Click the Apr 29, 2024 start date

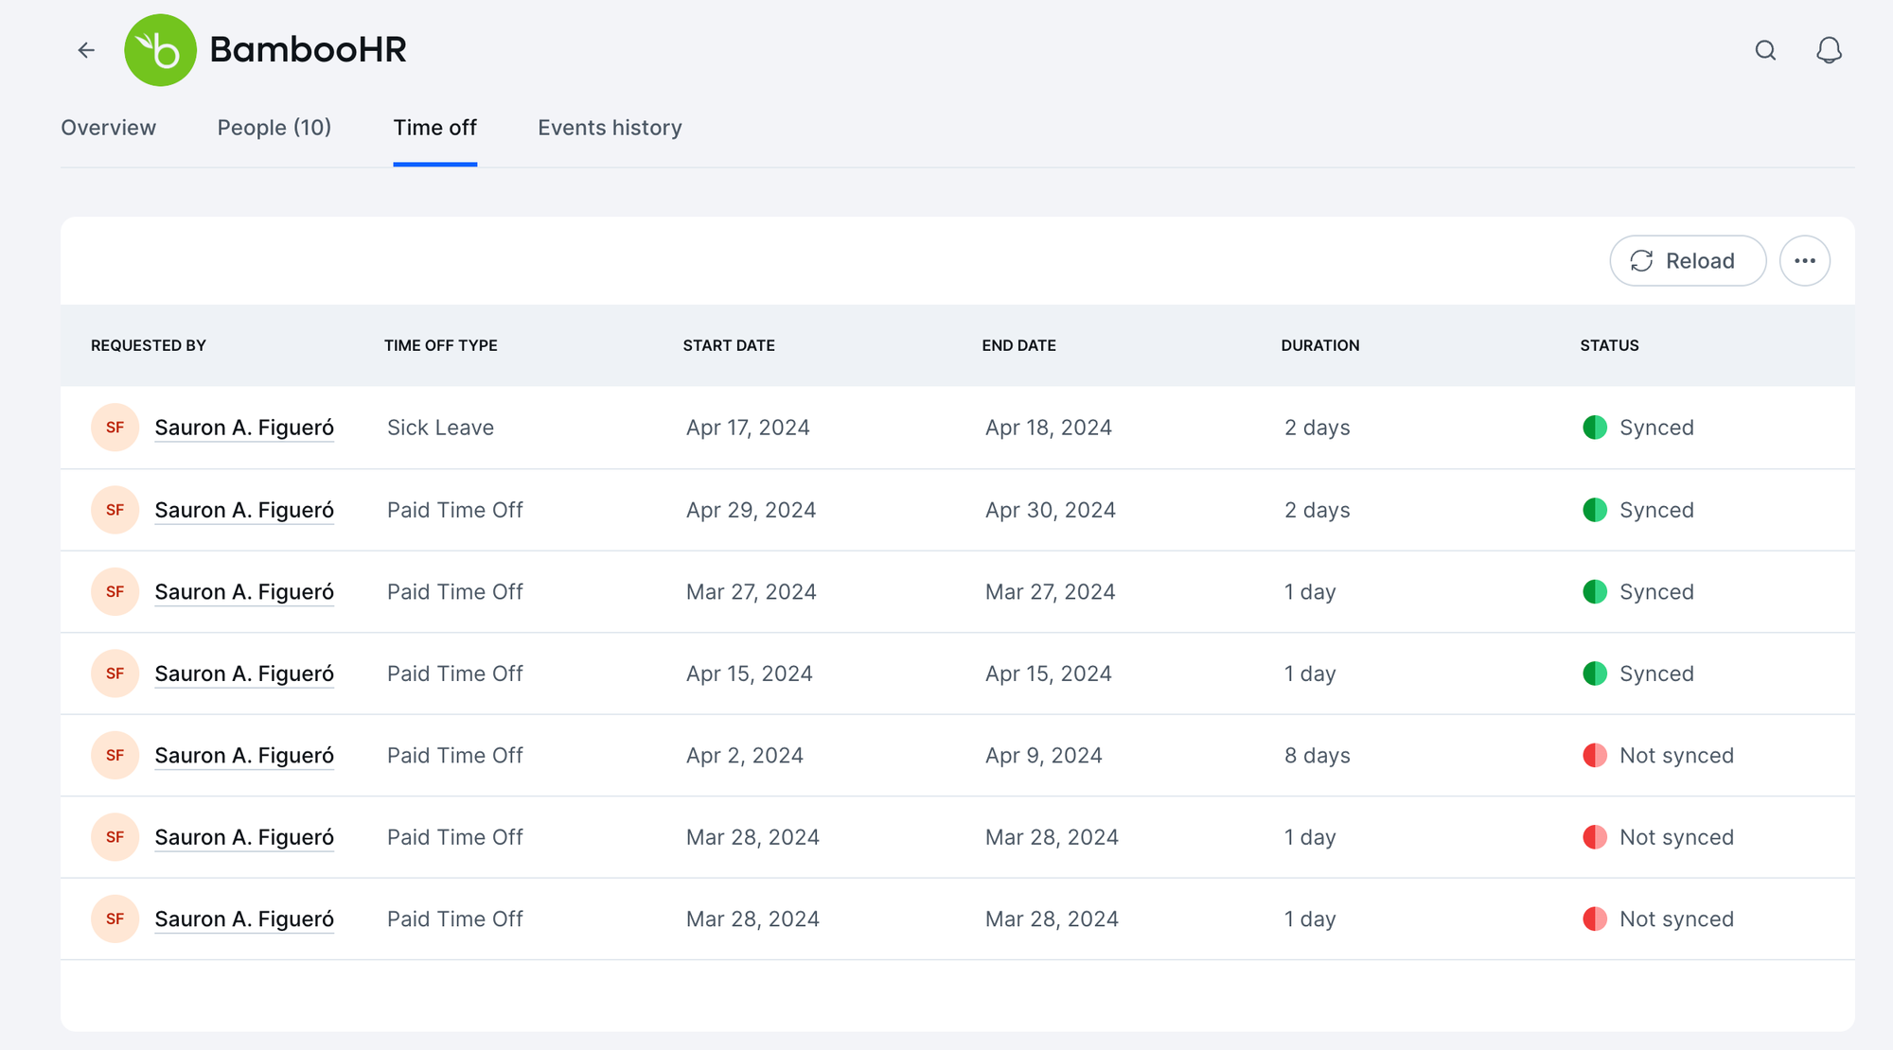coord(752,510)
